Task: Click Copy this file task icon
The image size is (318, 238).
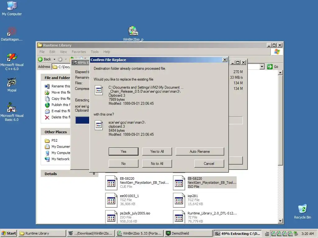Action: pos(47,99)
